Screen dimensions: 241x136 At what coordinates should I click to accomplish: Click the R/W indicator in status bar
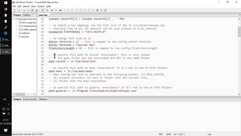click(168, 134)
